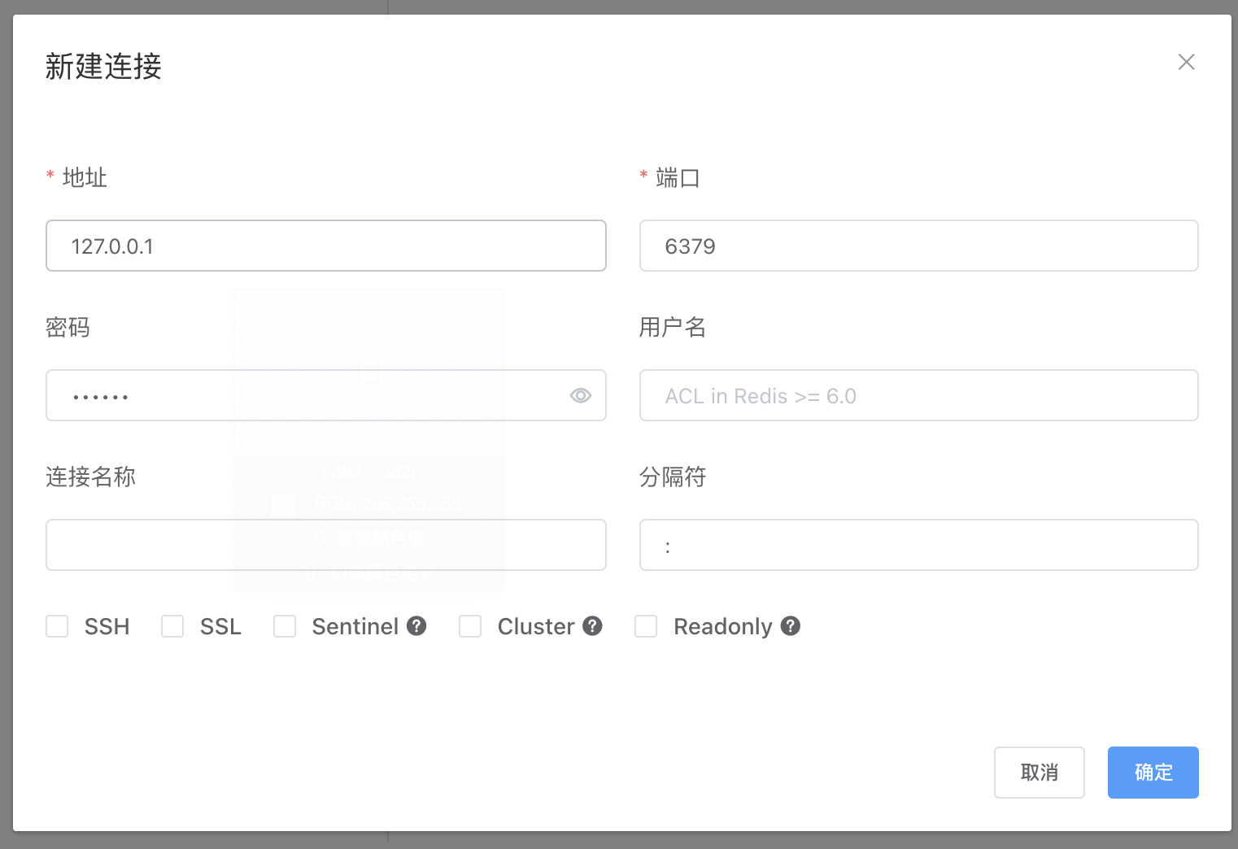Tick the Cluster checkbox
Screen dimensions: 1238x849
tap(470, 626)
